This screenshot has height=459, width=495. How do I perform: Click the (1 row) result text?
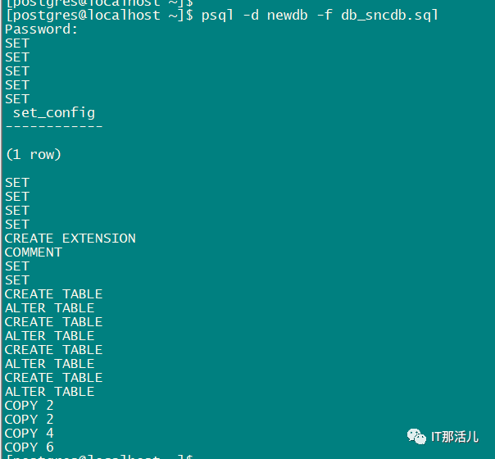pos(34,154)
